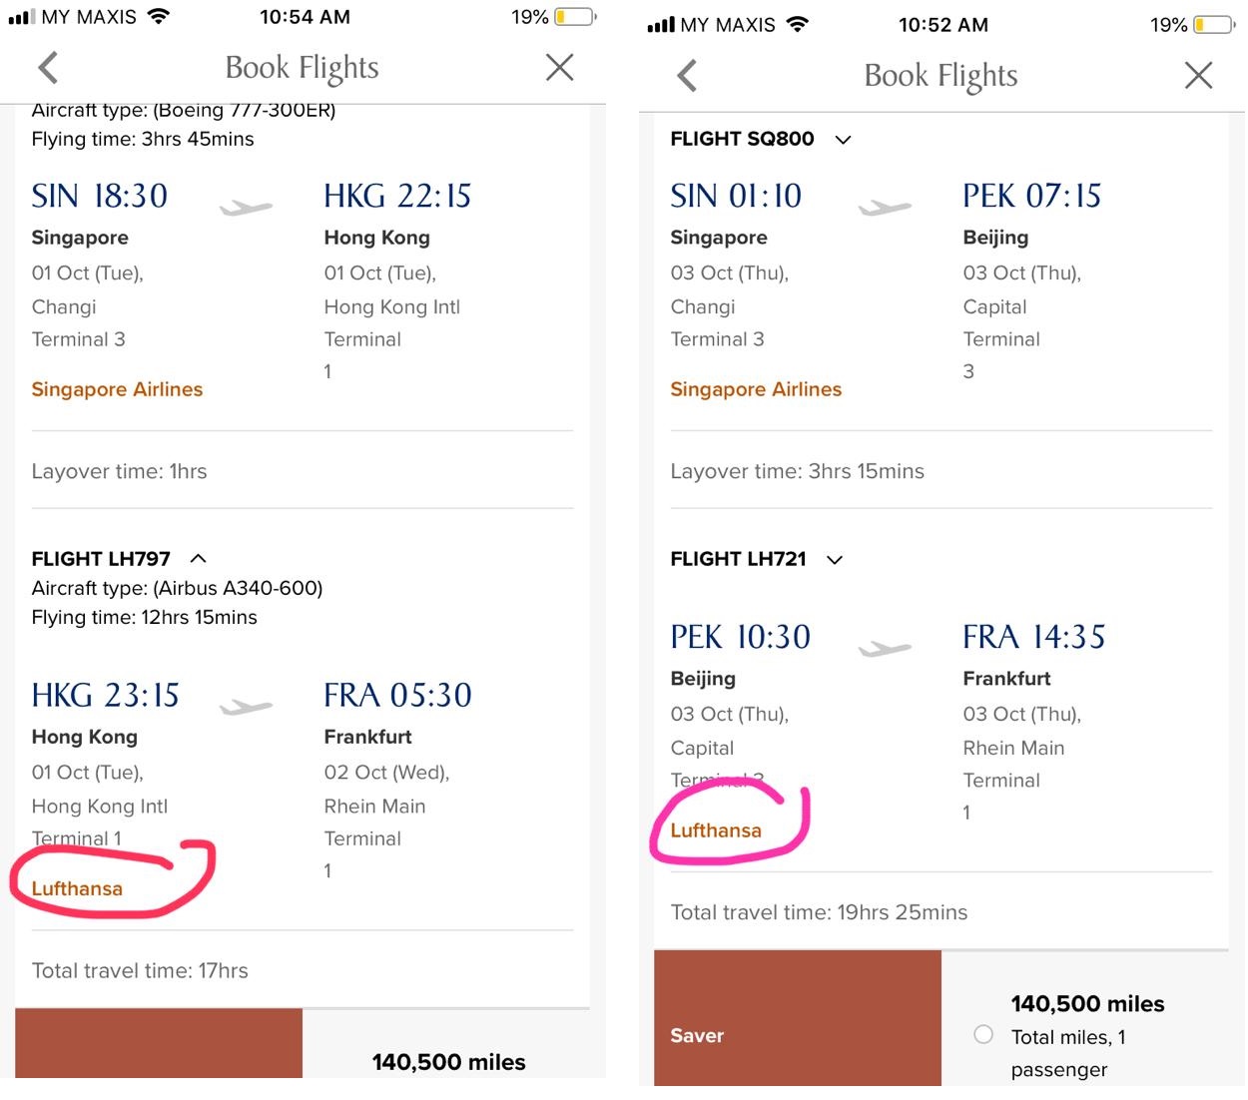Close the right Book Flights screen
The width and height of the screenshot is (1248, 1100).
(1198, 76)
